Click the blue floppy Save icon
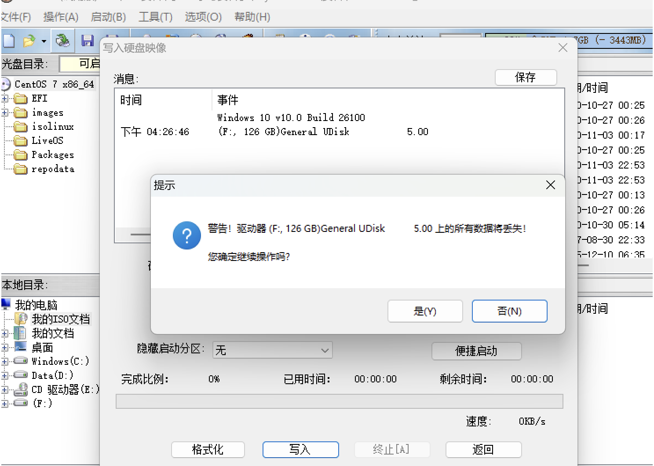The image size is (654, 466). 88,41
